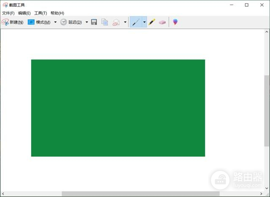270x197 pixels.
Task: Select the pink Eraser tool
Action: point(162,22)
